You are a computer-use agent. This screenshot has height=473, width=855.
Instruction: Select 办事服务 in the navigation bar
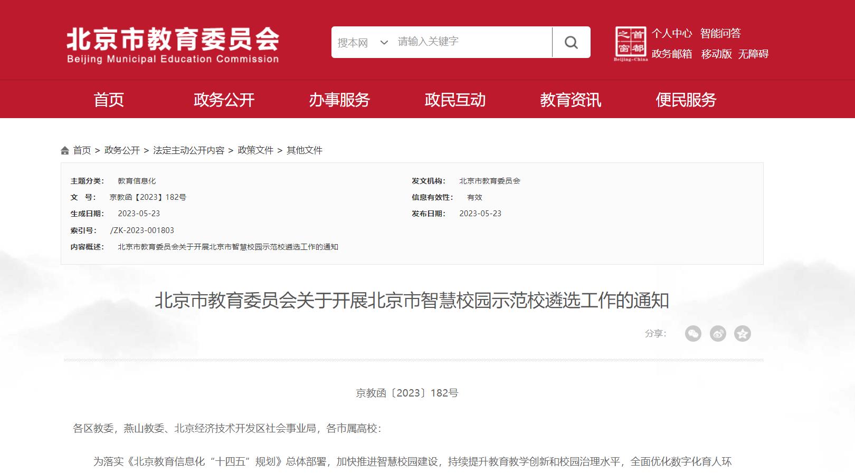(339, 100)
